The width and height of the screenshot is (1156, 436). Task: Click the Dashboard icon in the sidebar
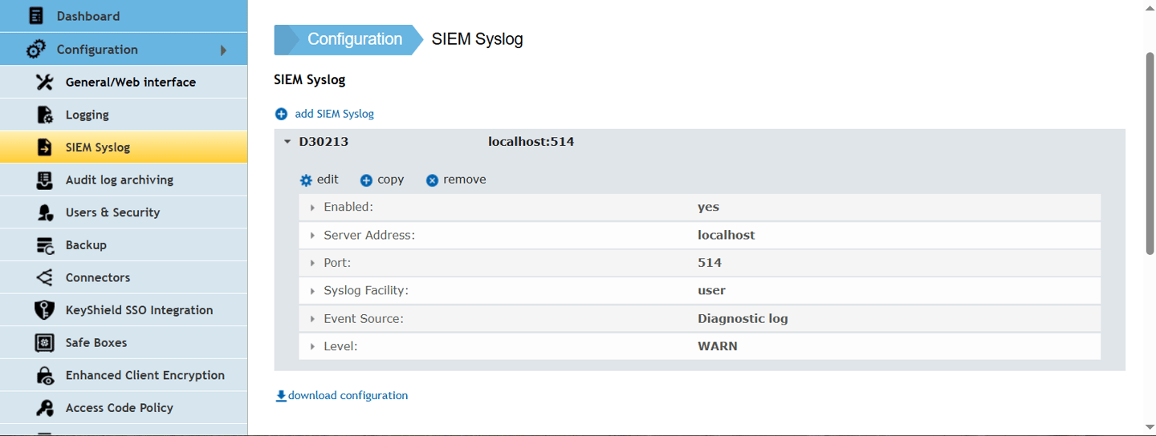click(x=35, y=16)
